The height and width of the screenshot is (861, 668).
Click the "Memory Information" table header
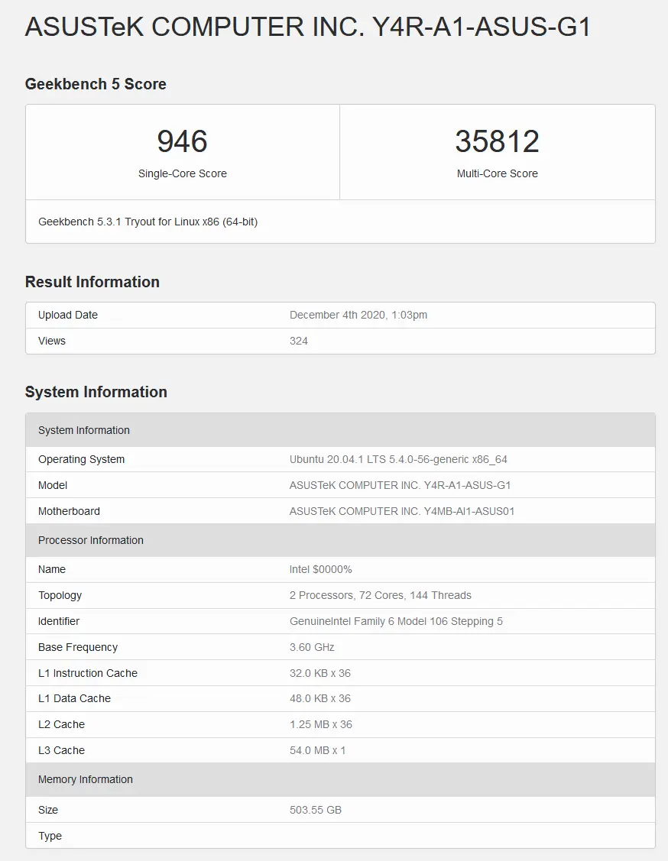(341, 780)
